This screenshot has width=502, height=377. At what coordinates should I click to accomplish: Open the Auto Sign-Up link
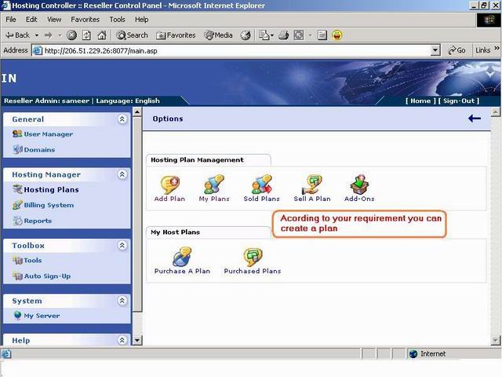(47, 276)
